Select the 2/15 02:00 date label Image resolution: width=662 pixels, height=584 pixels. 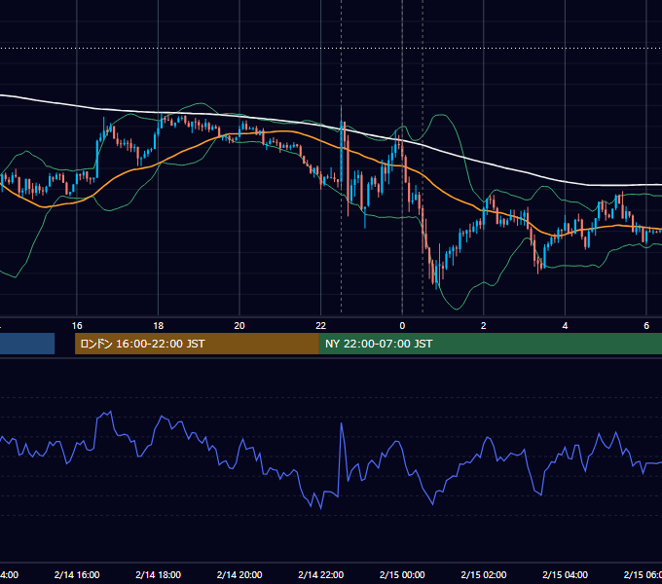click(x=484, y=574)
